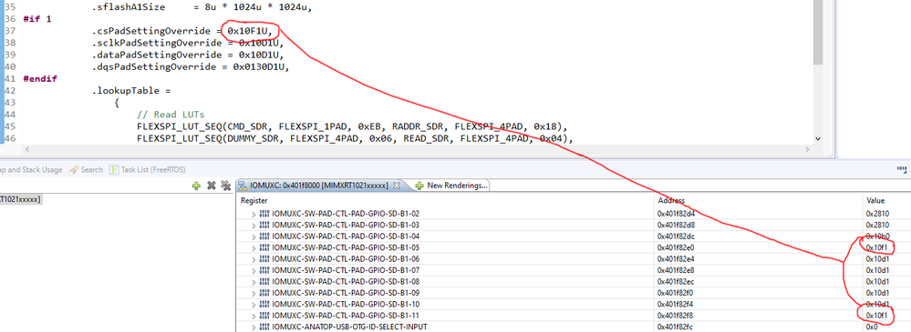Click the #endif preprocessor directive
The height and width of the screenshot is (332, 911).
tap(40, 78)
